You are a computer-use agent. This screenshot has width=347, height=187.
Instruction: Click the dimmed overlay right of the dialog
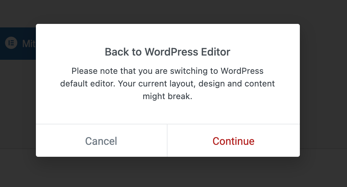pos(323,91)
